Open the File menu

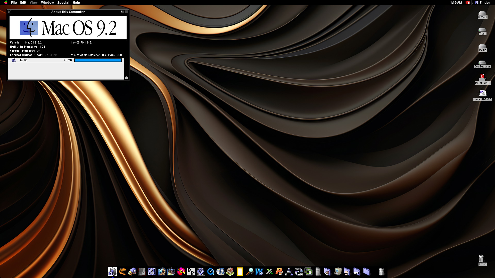pyautogui.click(x=14, y=3)
